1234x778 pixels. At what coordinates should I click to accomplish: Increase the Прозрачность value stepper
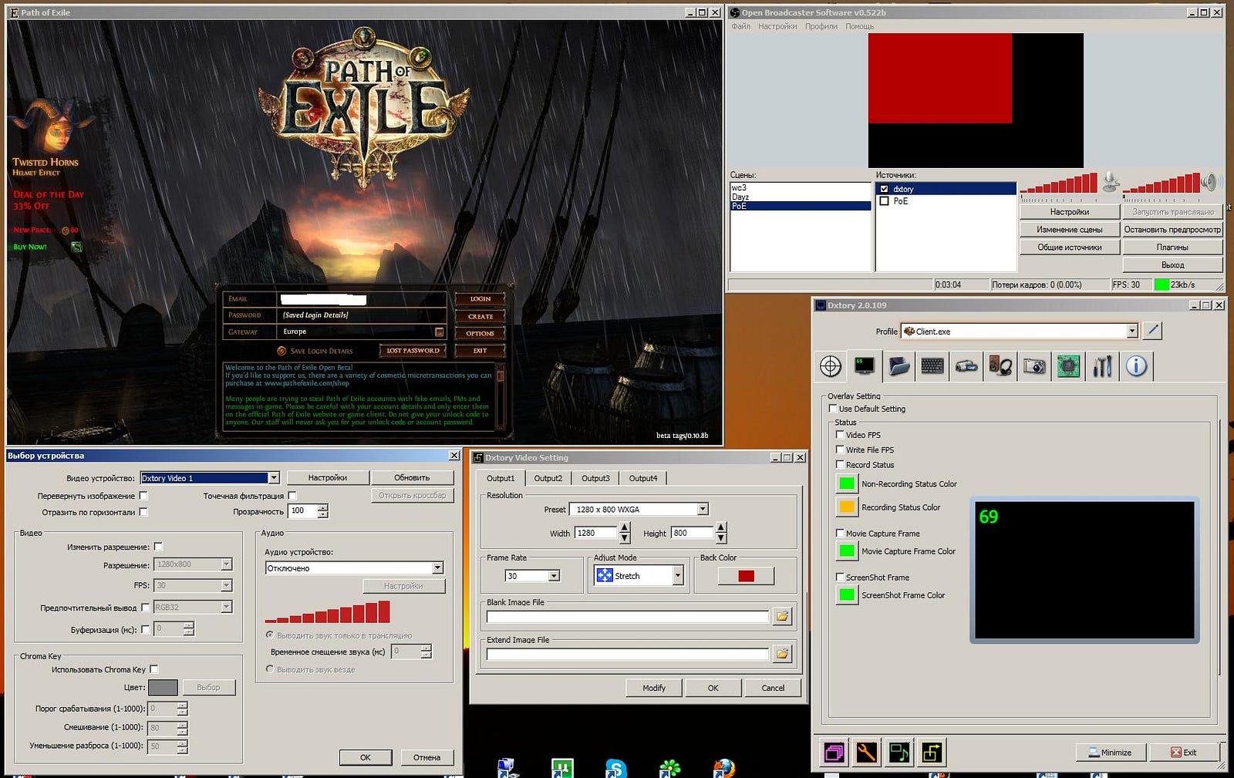pyautogui.click(x=322, y=507)
